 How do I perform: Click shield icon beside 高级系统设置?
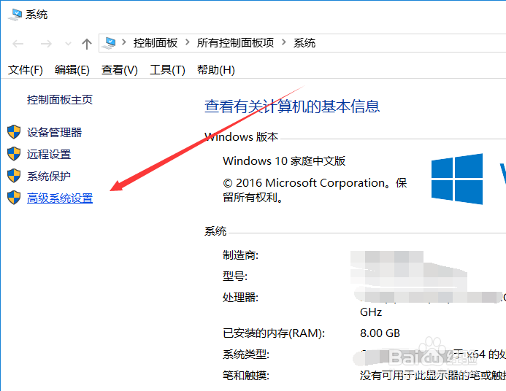[x=14, y=198]
